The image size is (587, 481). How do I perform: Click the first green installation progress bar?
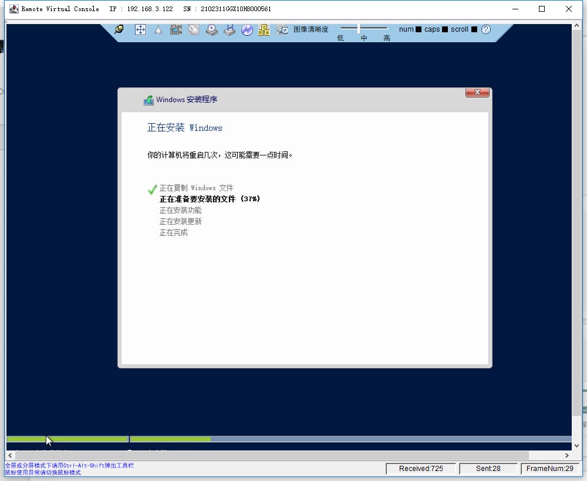68,439
